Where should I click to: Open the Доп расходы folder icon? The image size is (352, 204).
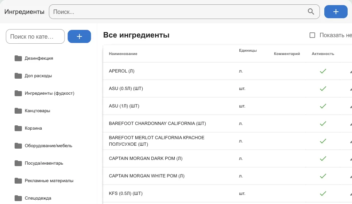18,76
